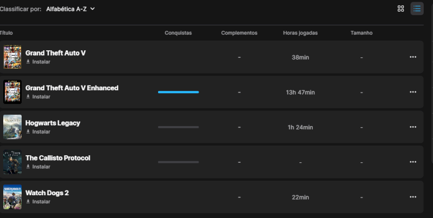The width and height of the screenshot is (433, 218).
Task: Open the Hogwarts Legacy cover thumbnail
Action: tap(12, 127)
